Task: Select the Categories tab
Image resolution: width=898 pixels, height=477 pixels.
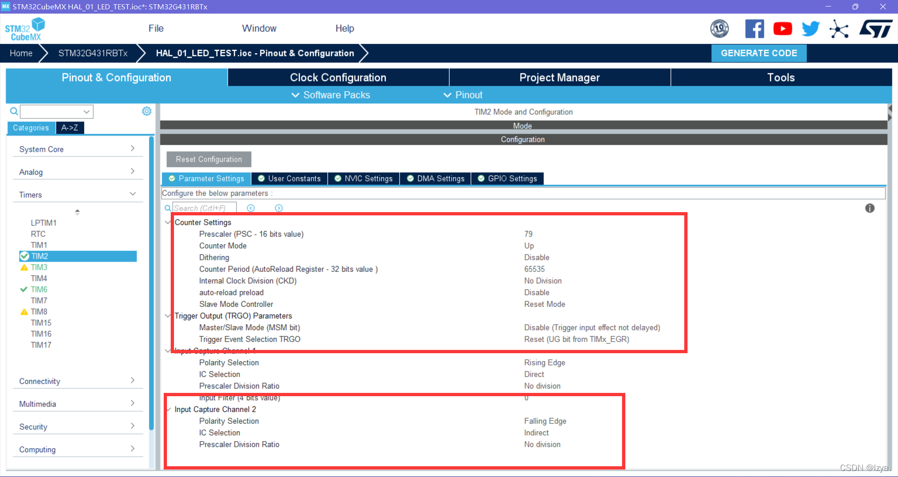Action: click(x=31, y=128)
